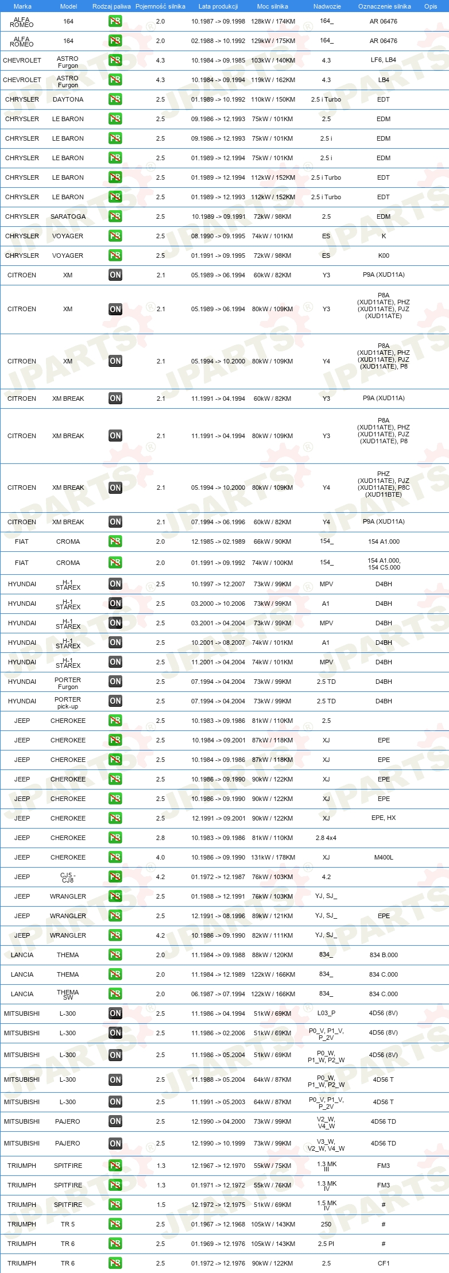
Task: Click the SARATOGA model cell
Action: tap(68, 216)
